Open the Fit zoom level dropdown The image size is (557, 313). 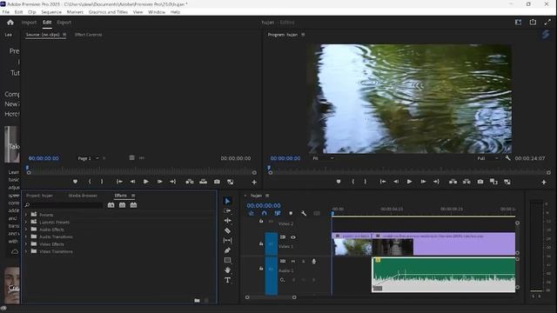click(323, 158)
